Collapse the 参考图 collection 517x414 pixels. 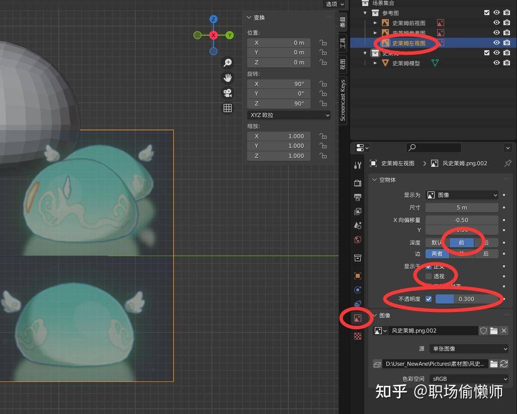(x=365, y=13)
